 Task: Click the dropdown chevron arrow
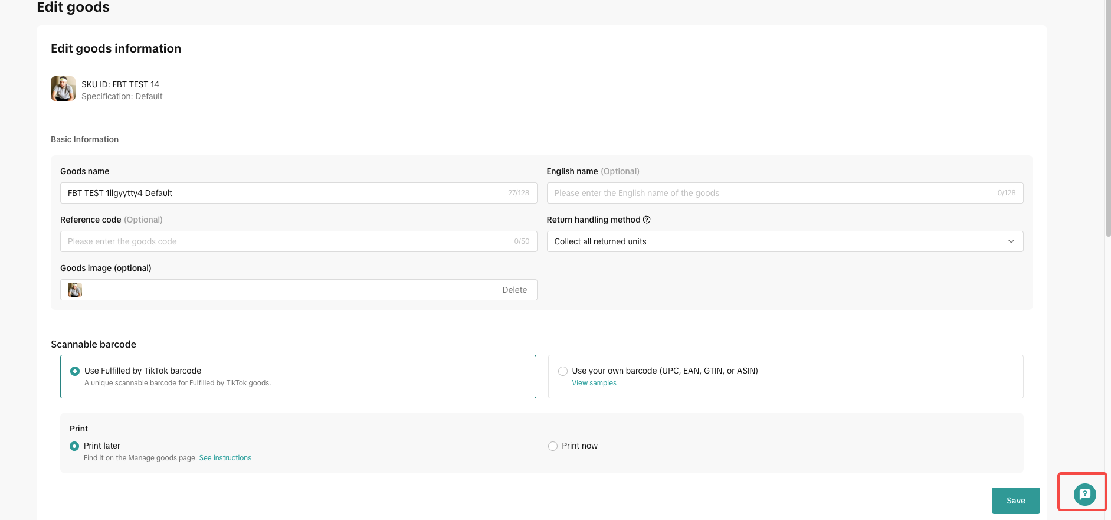click(1011, 241)
